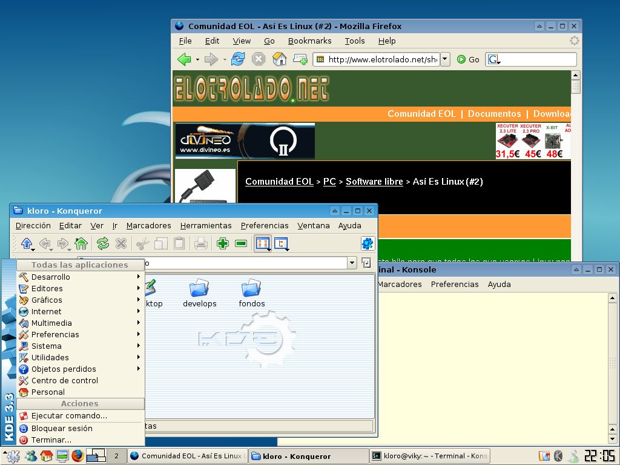Click the Firefox back arrow
The height and width of the screenshot is (465, 620).
pos(184,59)
